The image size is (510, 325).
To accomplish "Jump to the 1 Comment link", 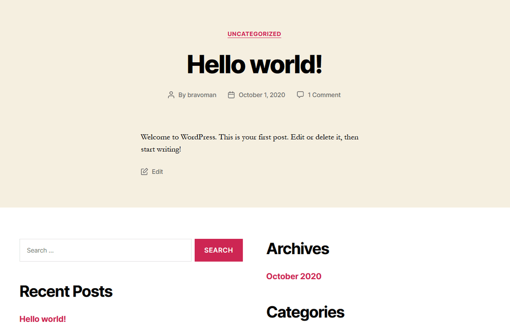I will [x=324, y=95].
